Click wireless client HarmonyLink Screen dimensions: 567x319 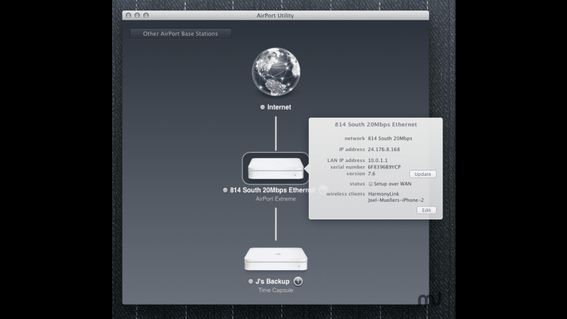(x=383, y=194)
